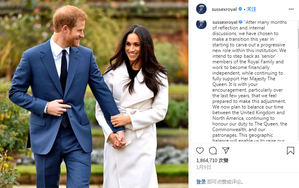Follow the account via 关注 button
The width and height of the screenshot is (299, 188).
251,9
